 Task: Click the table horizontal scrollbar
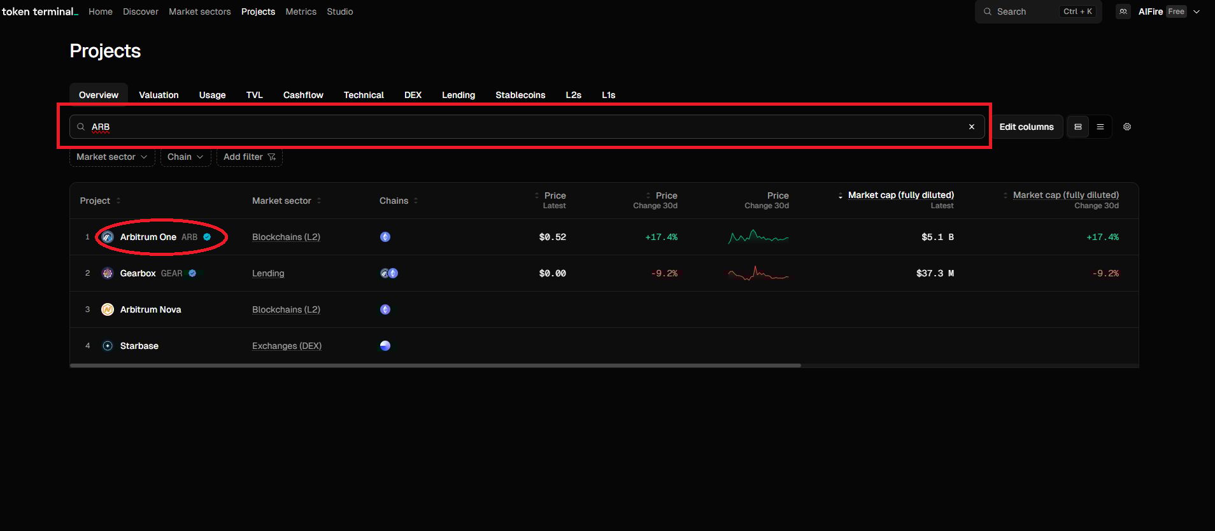[x=436, y=365]
